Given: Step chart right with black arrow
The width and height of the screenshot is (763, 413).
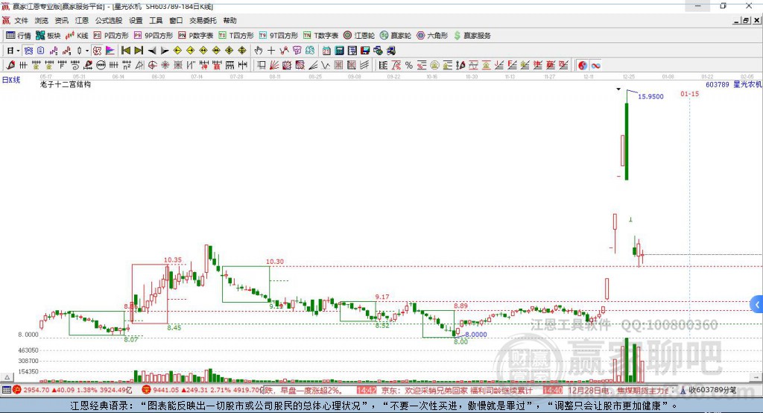Looking at the screenshot, I should [x=165, y=51].
